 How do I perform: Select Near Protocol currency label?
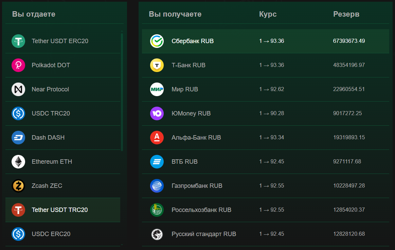[x=50, y=89]
